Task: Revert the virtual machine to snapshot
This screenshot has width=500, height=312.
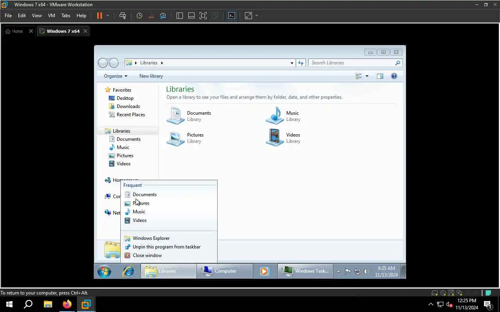Action: pos(152,16)
